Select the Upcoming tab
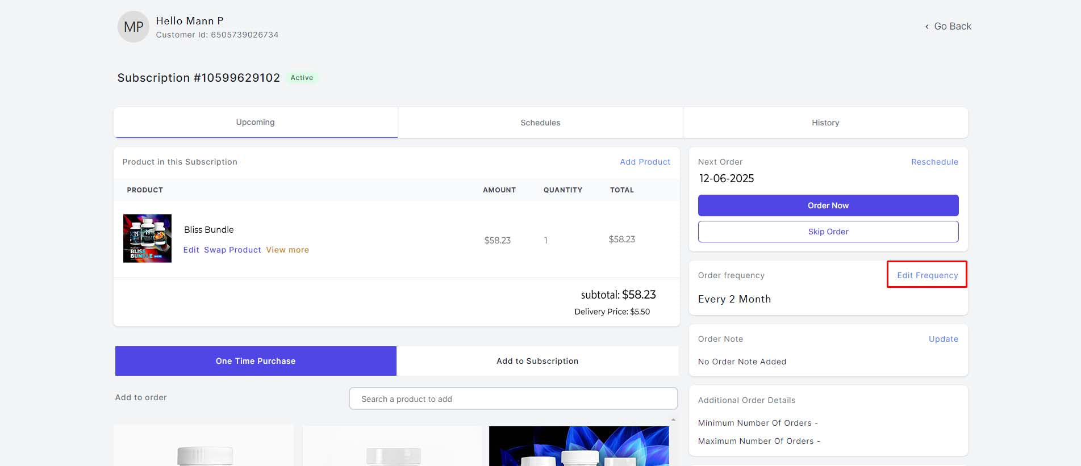The height and width of the screenshot is (466, 1081). pyautogui.click(x=255, y=122)
